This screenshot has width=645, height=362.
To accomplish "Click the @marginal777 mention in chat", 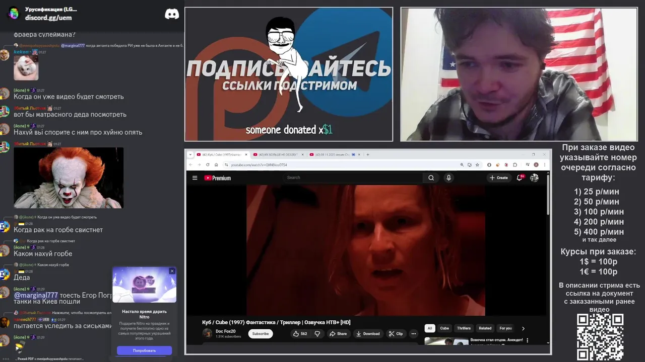I will click(x=36, y=295).
